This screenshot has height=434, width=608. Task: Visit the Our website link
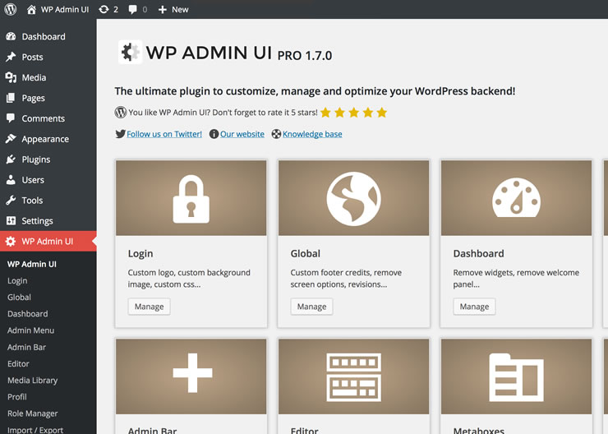pos(242,134)
